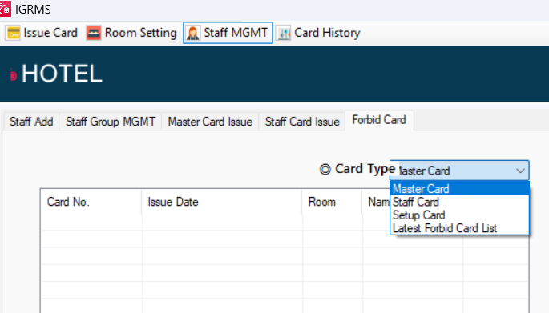Viewport: 549px width, 313px height.
Task: Choose Master Card from the dropdown list
Action: point(459,189)
